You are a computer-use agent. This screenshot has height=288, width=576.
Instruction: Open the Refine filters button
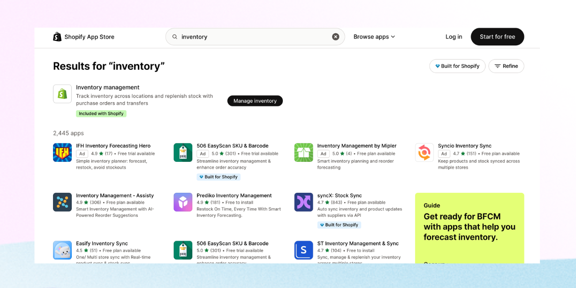[506, 66]
